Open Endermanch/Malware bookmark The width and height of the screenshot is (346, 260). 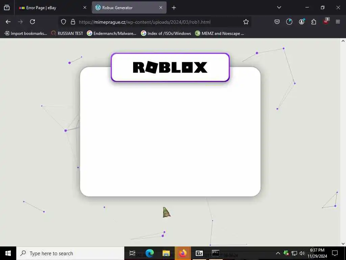112,34
